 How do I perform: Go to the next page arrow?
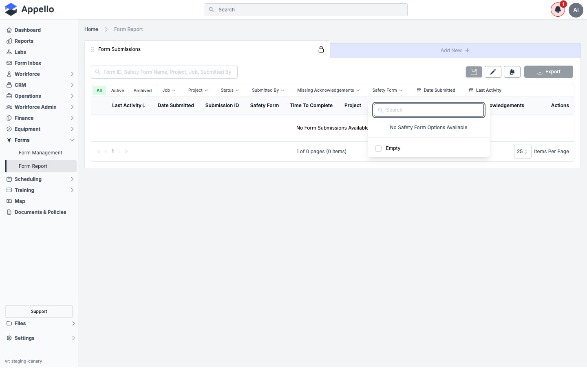[x=119, y=152]
